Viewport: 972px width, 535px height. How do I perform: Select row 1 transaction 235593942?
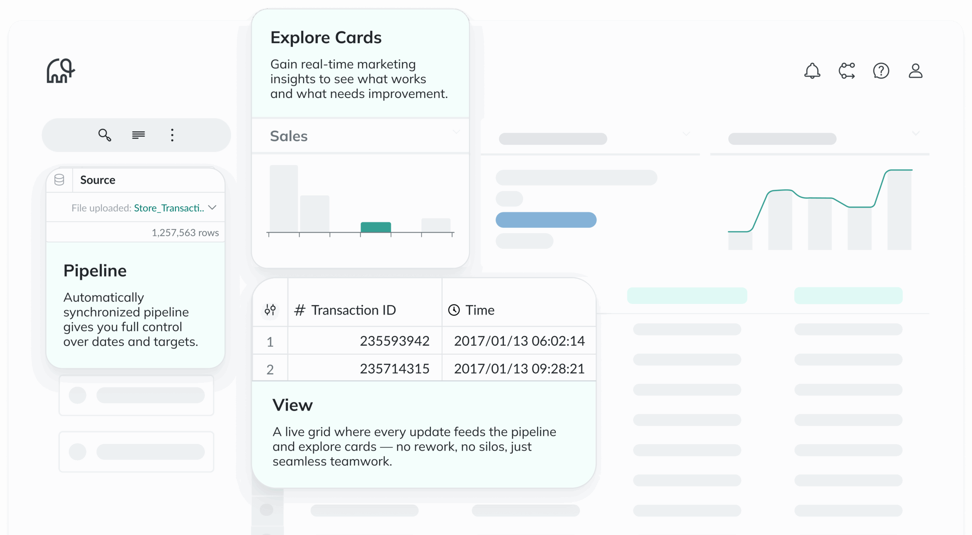(394, 341)
